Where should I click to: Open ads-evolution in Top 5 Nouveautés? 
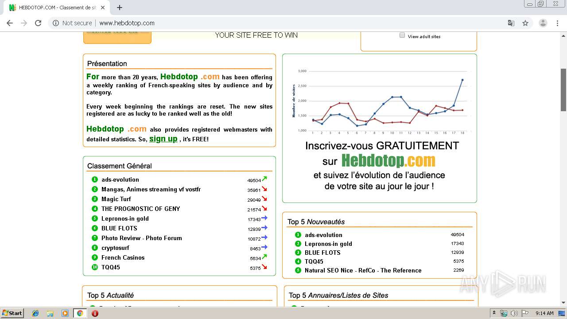tap(323, 235)
